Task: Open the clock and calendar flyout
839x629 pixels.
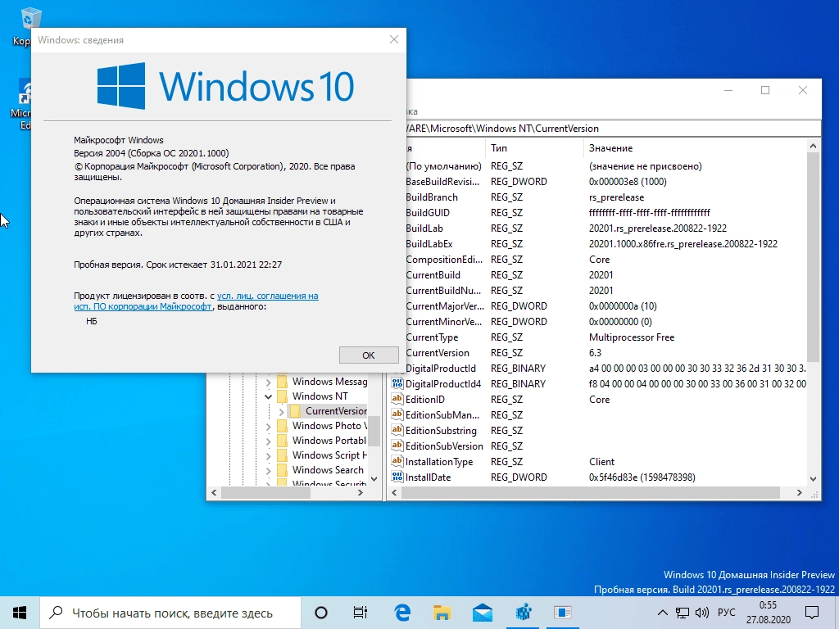Action: (768, 613)
